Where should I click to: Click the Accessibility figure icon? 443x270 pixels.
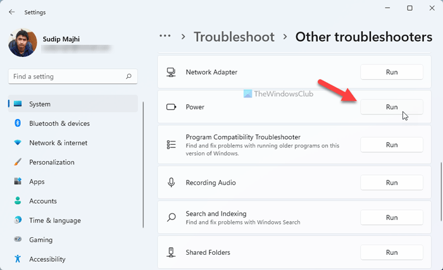click(x=17, y=259)
